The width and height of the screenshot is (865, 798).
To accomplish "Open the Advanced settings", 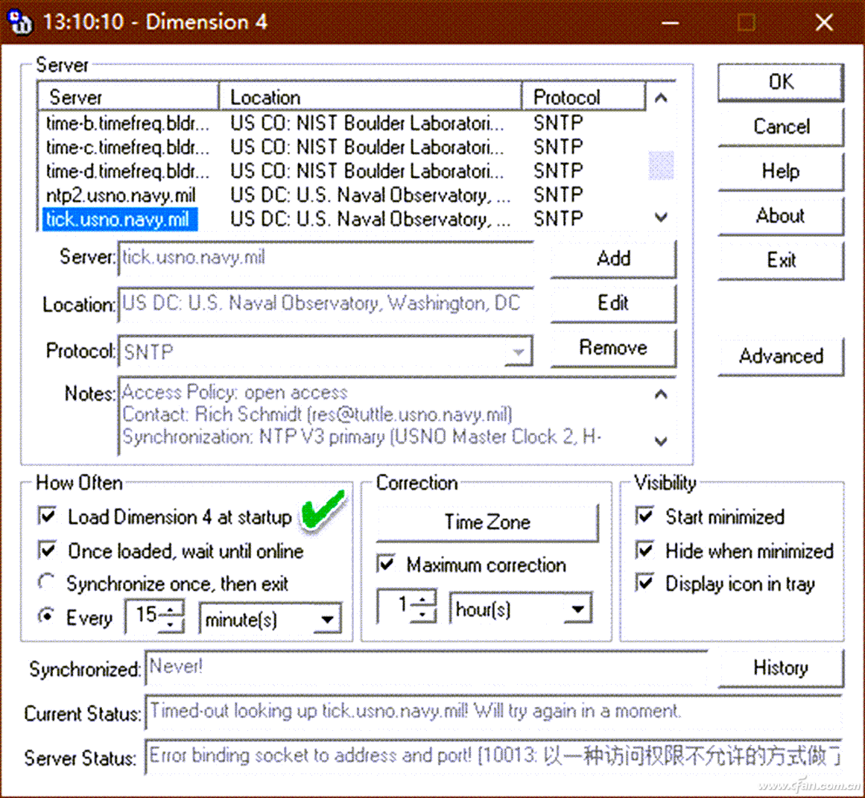I will 781,356.
